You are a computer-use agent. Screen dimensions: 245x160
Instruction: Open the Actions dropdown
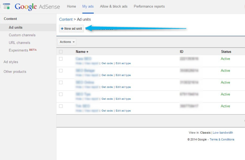pos(67,42)
